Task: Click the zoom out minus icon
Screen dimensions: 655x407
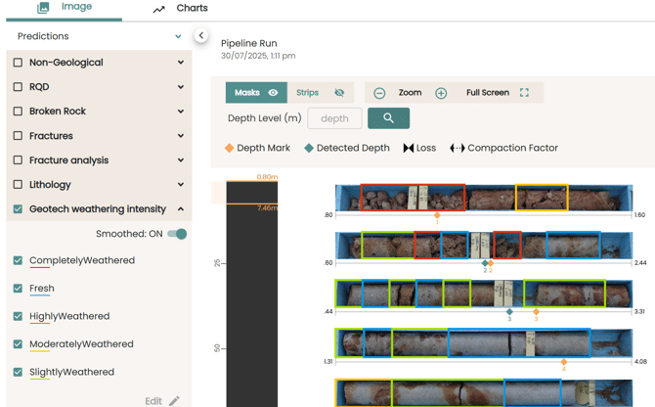Action: (379, 93)
